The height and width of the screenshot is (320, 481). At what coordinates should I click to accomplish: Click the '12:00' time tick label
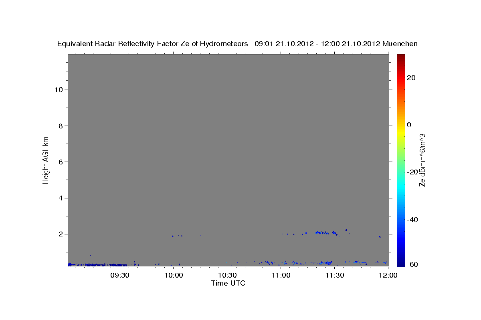(x=388, y=275)
